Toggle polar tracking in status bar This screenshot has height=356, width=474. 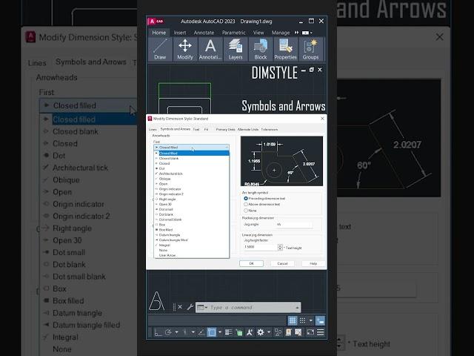point(168,332)
